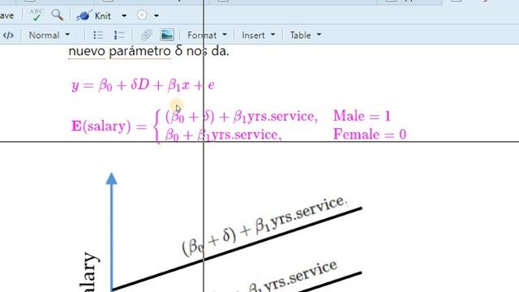This screenshot has width=519, height=292.
Task: Knit the document with the yarn icon
Action: click(x=93, y=15)
